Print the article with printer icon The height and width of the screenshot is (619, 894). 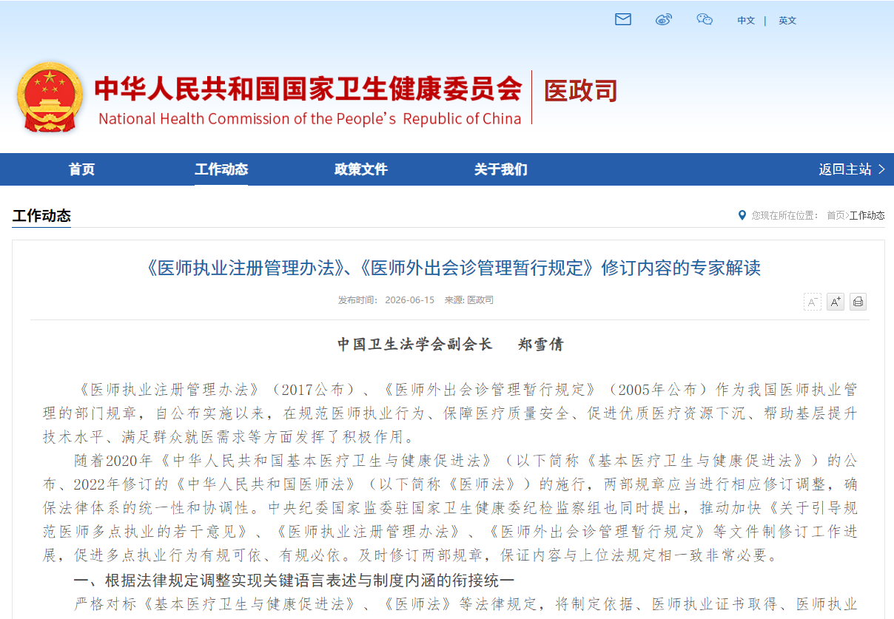pos(858,302)
